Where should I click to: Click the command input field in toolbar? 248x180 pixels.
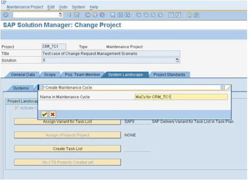coord(38,15)
